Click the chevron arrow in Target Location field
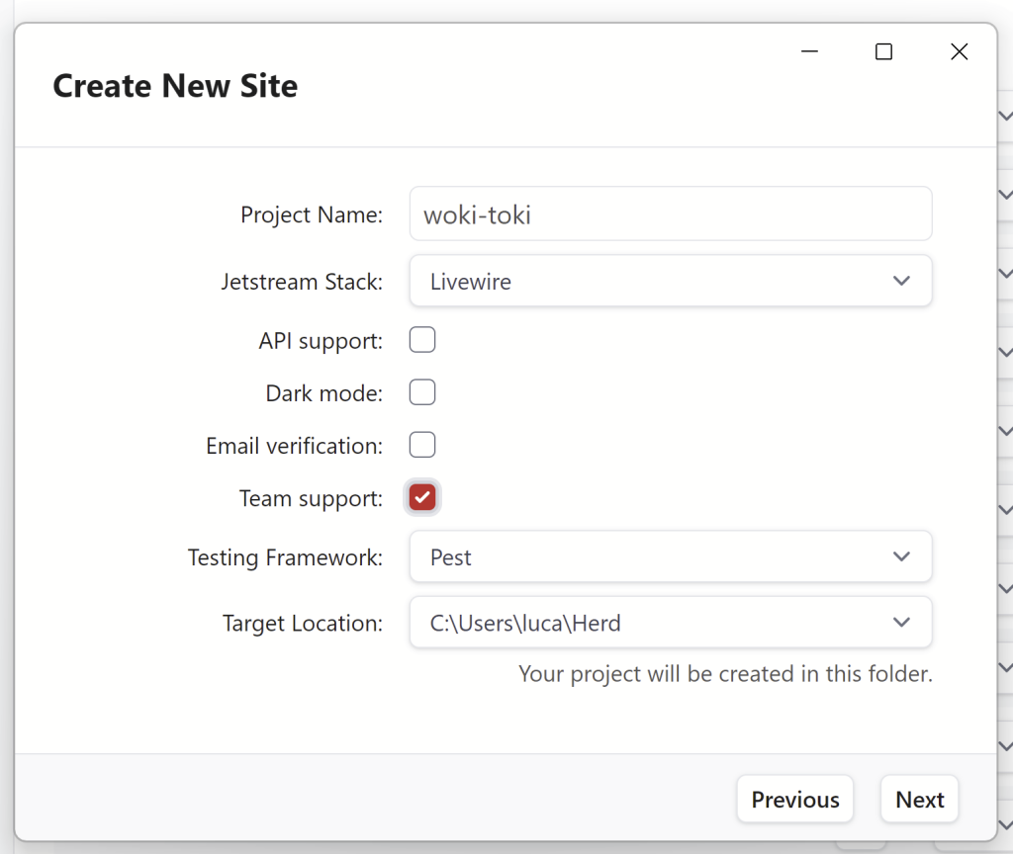 [x=901, y=623]
